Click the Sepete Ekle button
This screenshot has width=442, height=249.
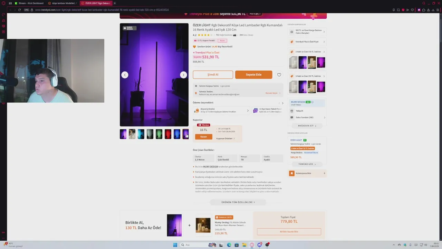[x=253, y=75]
